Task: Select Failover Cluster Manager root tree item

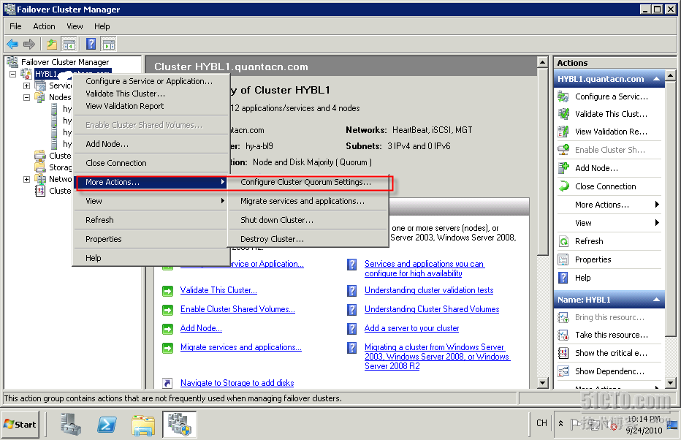Action: point(65,62)
